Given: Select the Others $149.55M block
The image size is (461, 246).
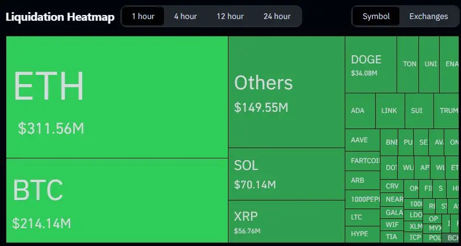Looking at the screenshot, I should click(286, 92).
